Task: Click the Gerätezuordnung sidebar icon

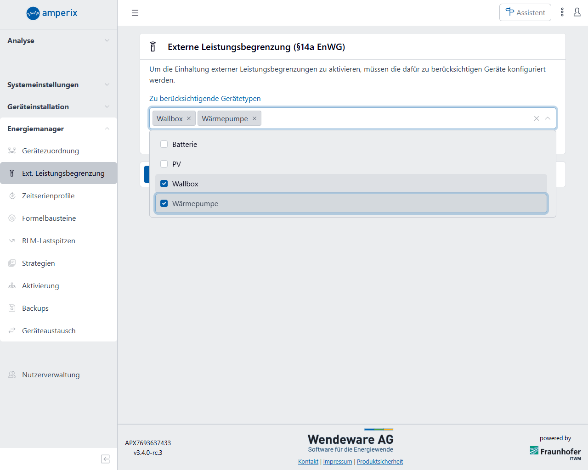Action: (12, 151)
